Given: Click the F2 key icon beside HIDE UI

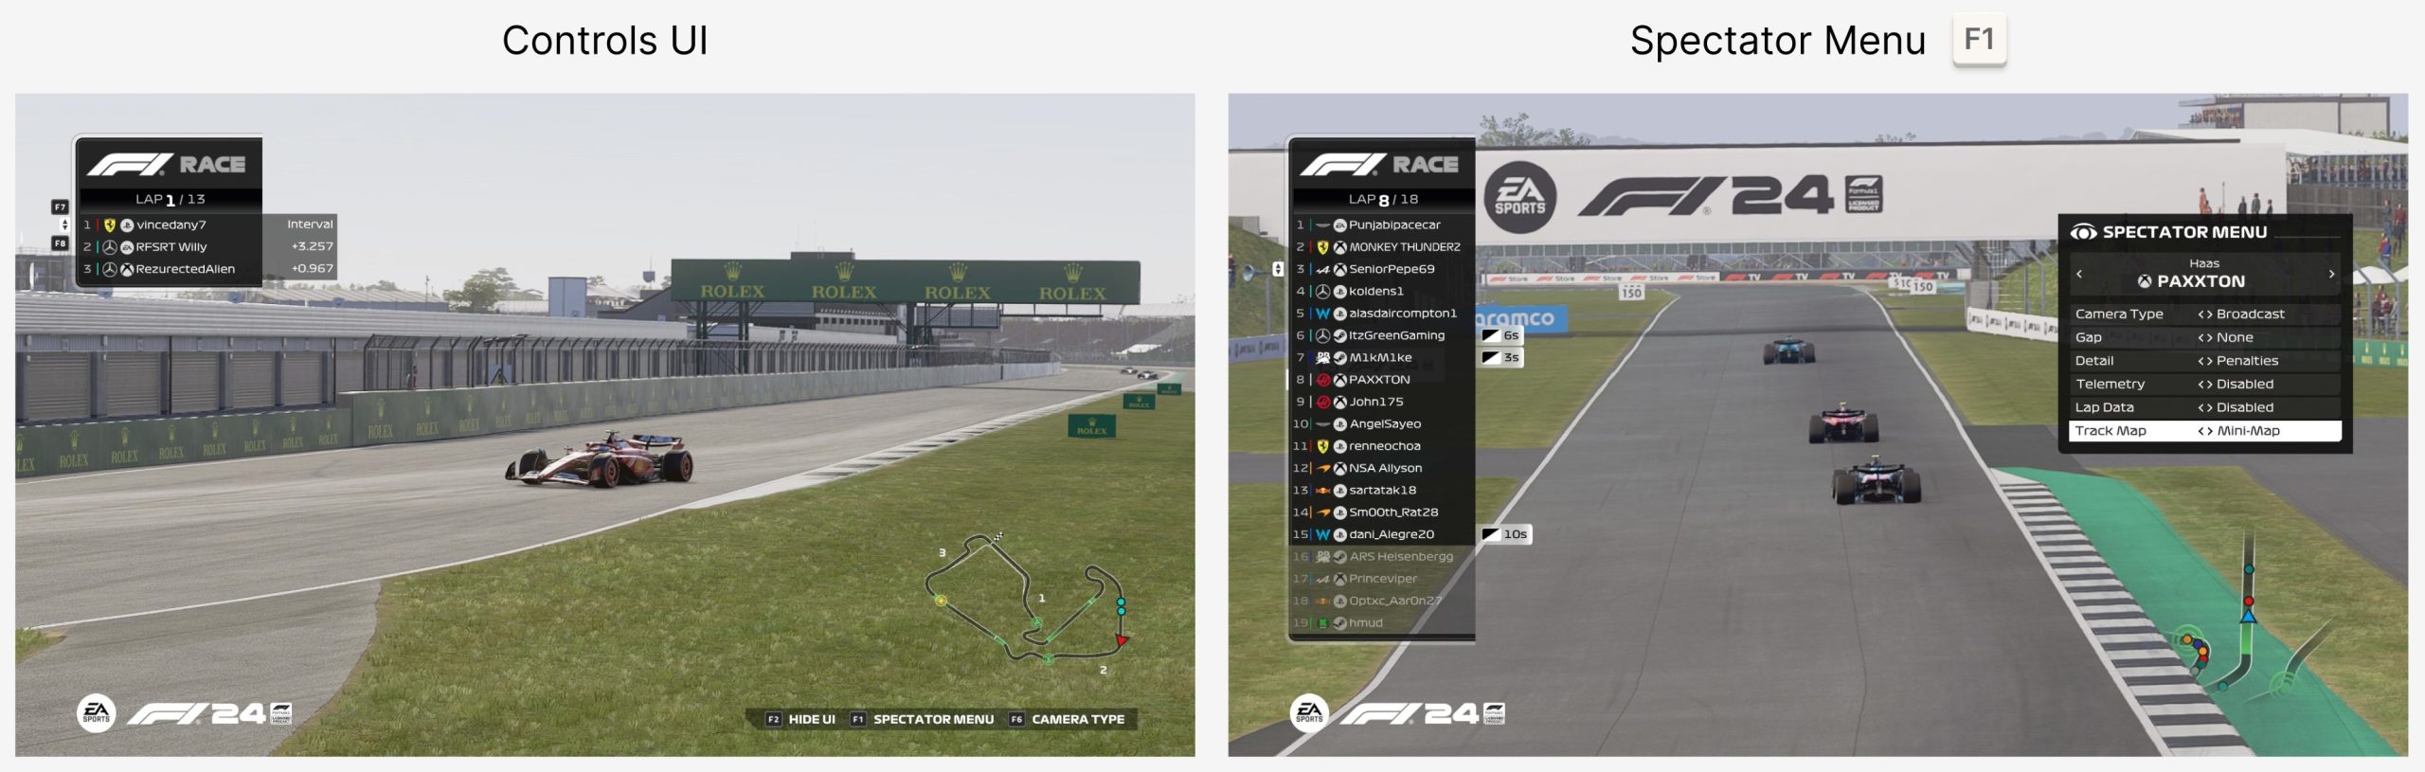Looking at the screenshot, I should (x=773, y=720).
